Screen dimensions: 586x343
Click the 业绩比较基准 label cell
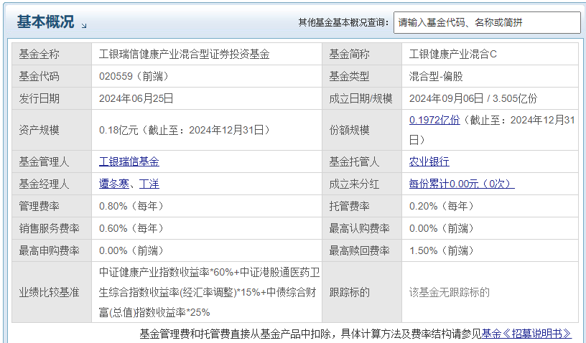click(x=52, y=292)
